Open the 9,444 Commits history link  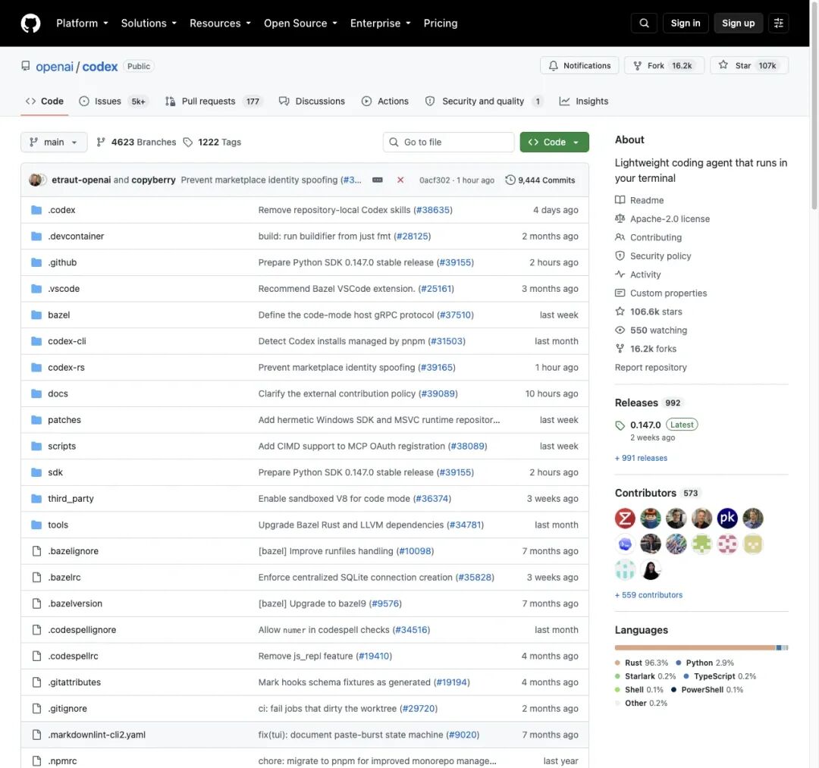(540, 180)
